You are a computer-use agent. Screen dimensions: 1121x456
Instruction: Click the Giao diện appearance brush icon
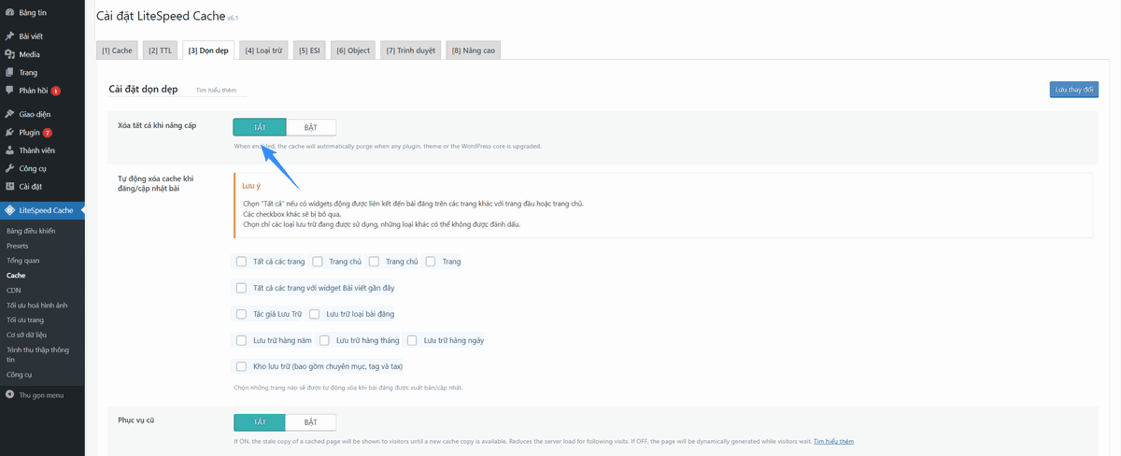tap(9, 114)
